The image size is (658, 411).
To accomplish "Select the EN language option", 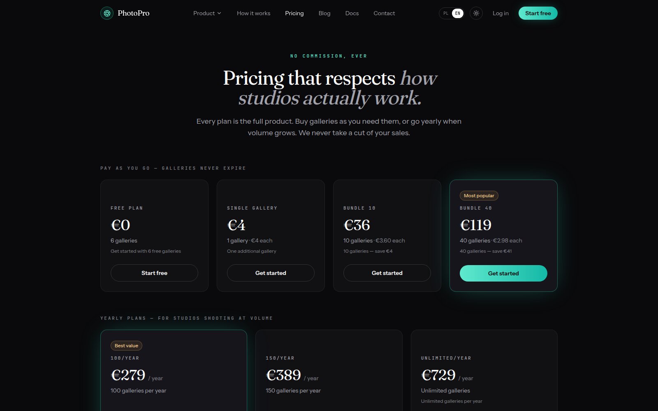I will coord(458,13).
